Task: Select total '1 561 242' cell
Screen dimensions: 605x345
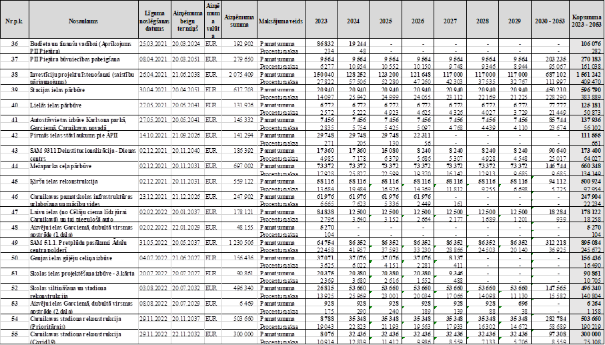Action: click(587, 75)
